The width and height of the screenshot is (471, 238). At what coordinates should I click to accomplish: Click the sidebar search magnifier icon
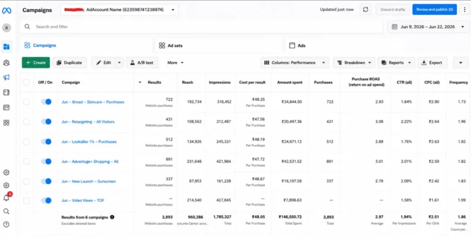point(6,211)
